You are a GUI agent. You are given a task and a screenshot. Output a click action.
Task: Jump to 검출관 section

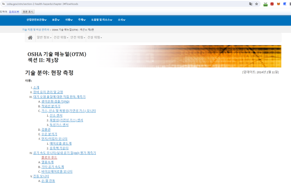point(46,129)
